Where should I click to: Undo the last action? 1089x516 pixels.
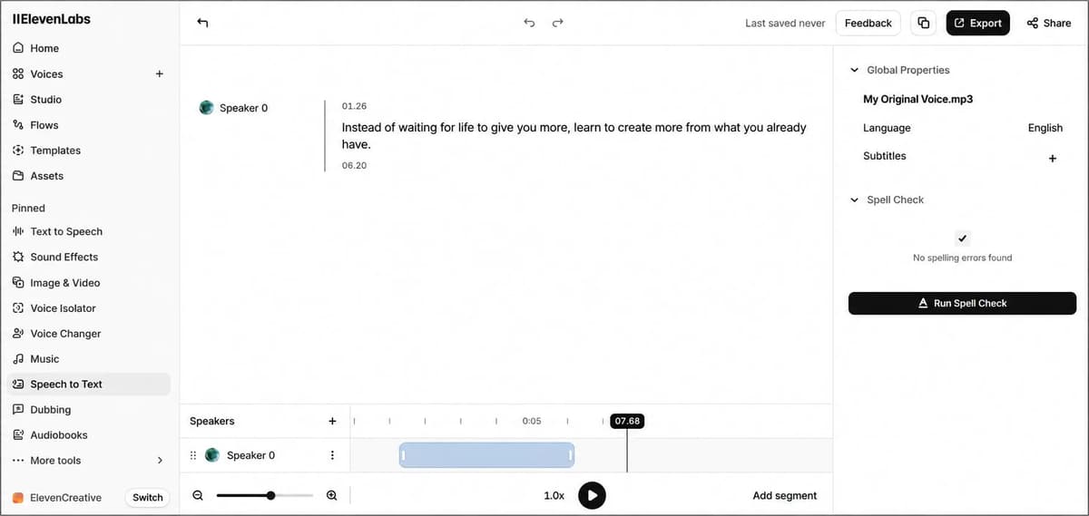[x=529, y=23]
